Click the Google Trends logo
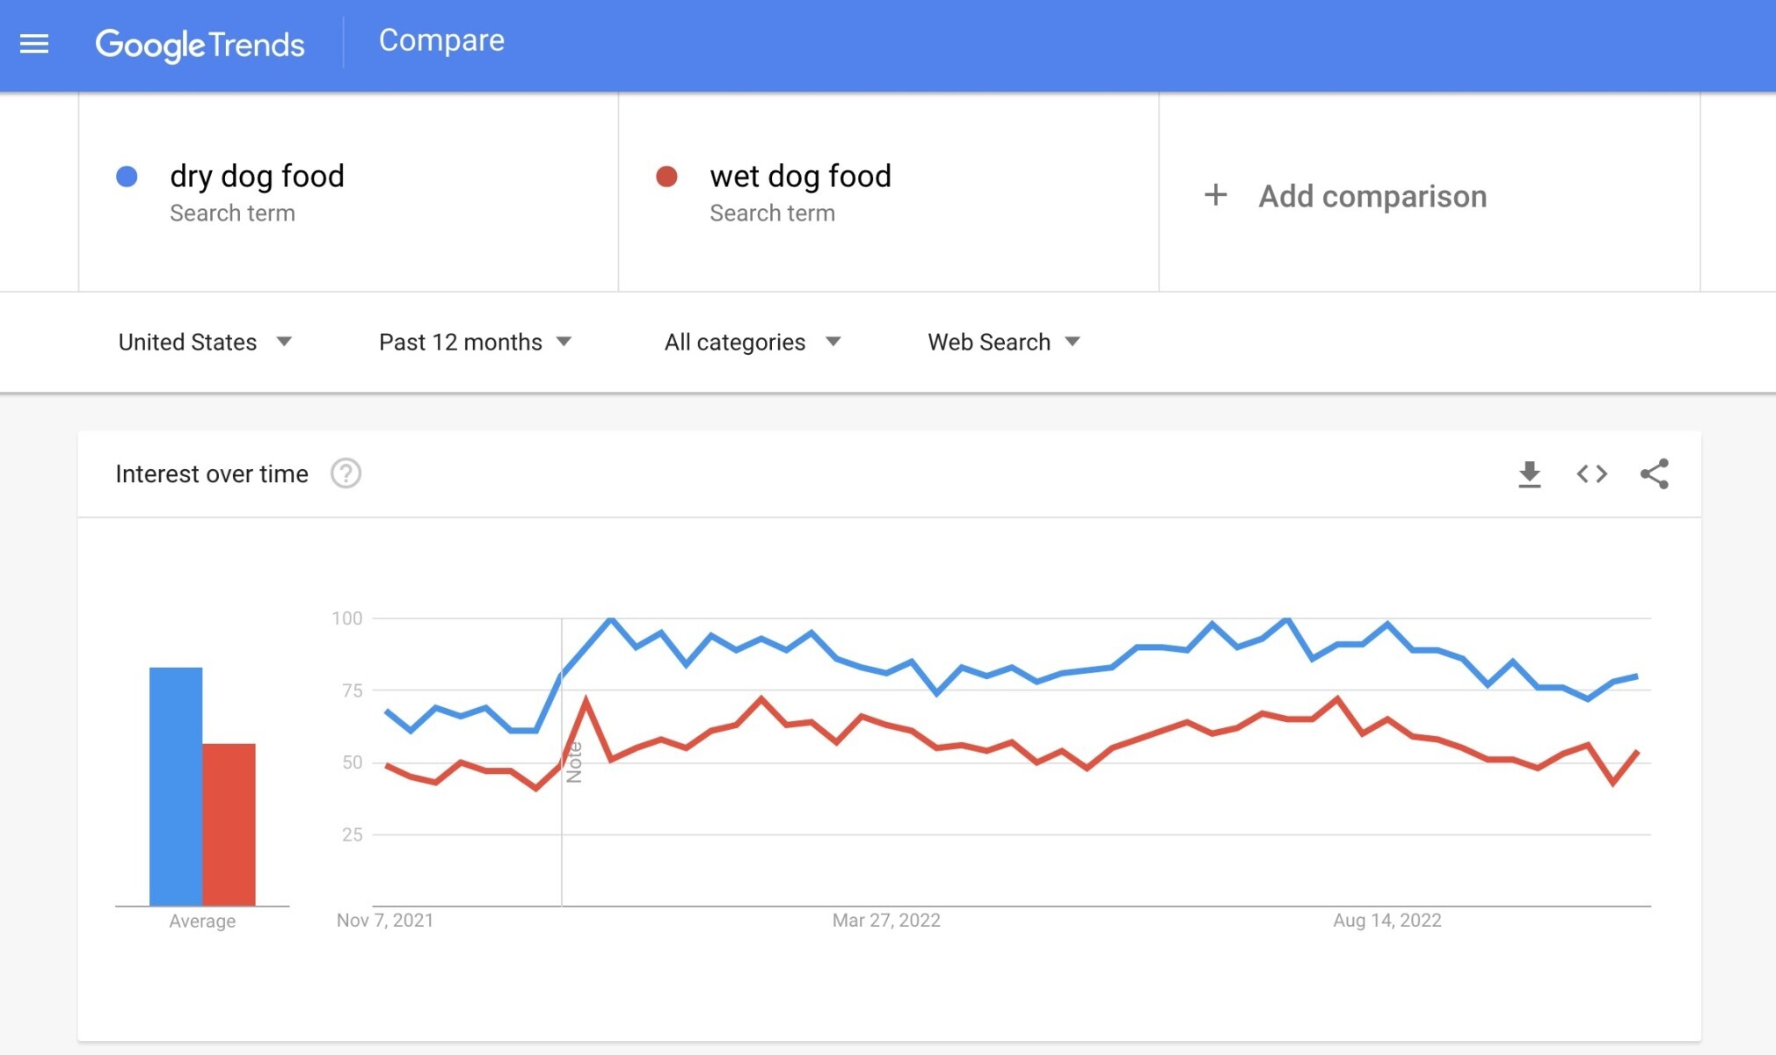 point(200,41)
